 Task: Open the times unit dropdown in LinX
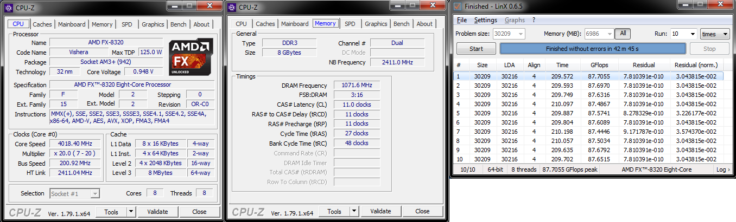tap(715, 34)
